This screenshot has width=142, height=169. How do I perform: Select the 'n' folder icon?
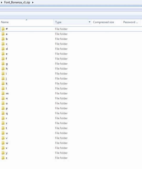3,98
